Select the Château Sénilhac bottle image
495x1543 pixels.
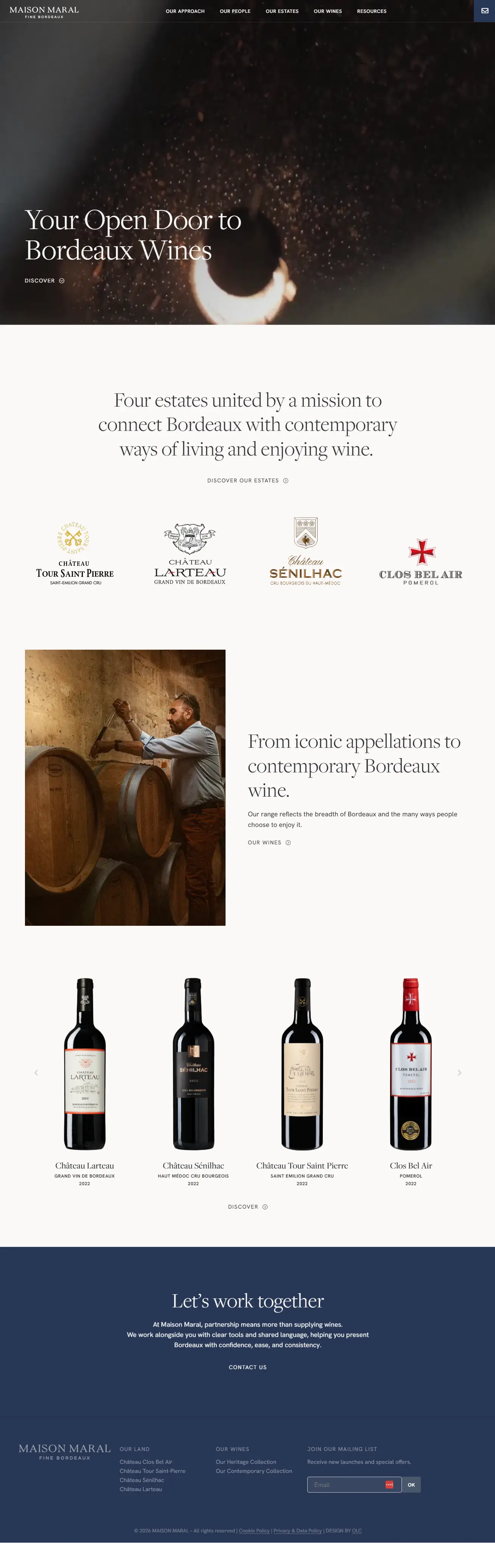coord(193,1064)
